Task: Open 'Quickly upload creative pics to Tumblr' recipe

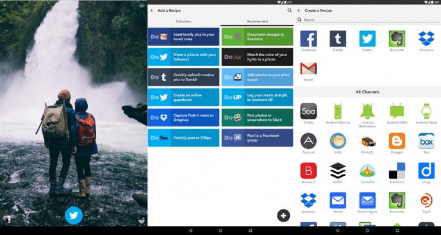Action: click(184, 77)
